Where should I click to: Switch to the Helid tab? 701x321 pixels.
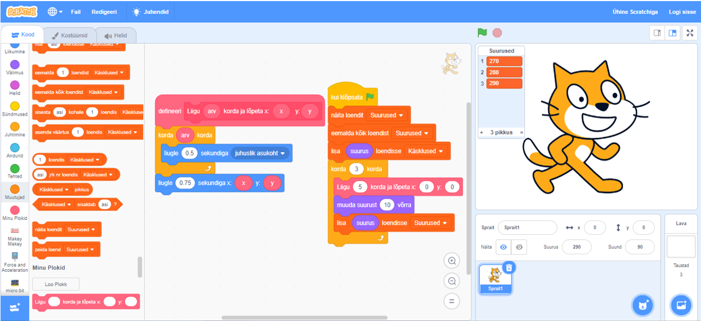coord(116,35)
